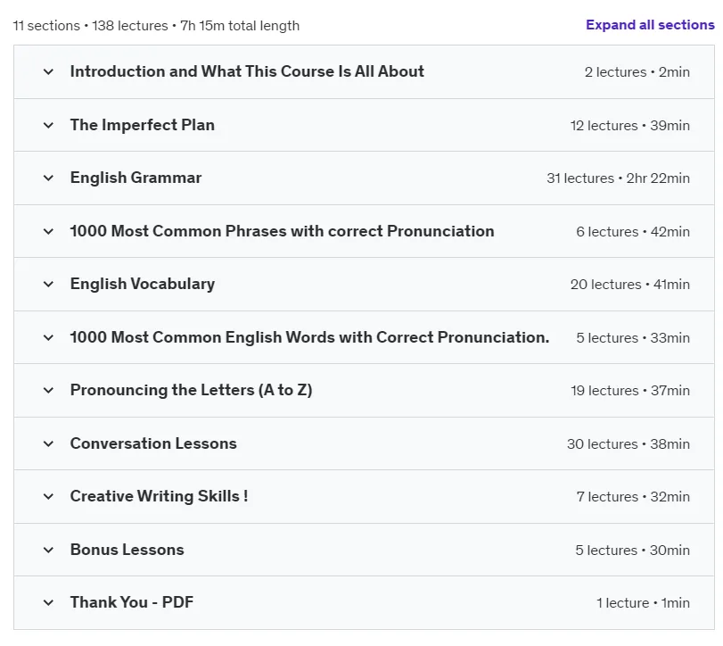Screen dimensions: 723x646
Task: Open chevron arrow for English Grammar
Action: click(48, 178)
